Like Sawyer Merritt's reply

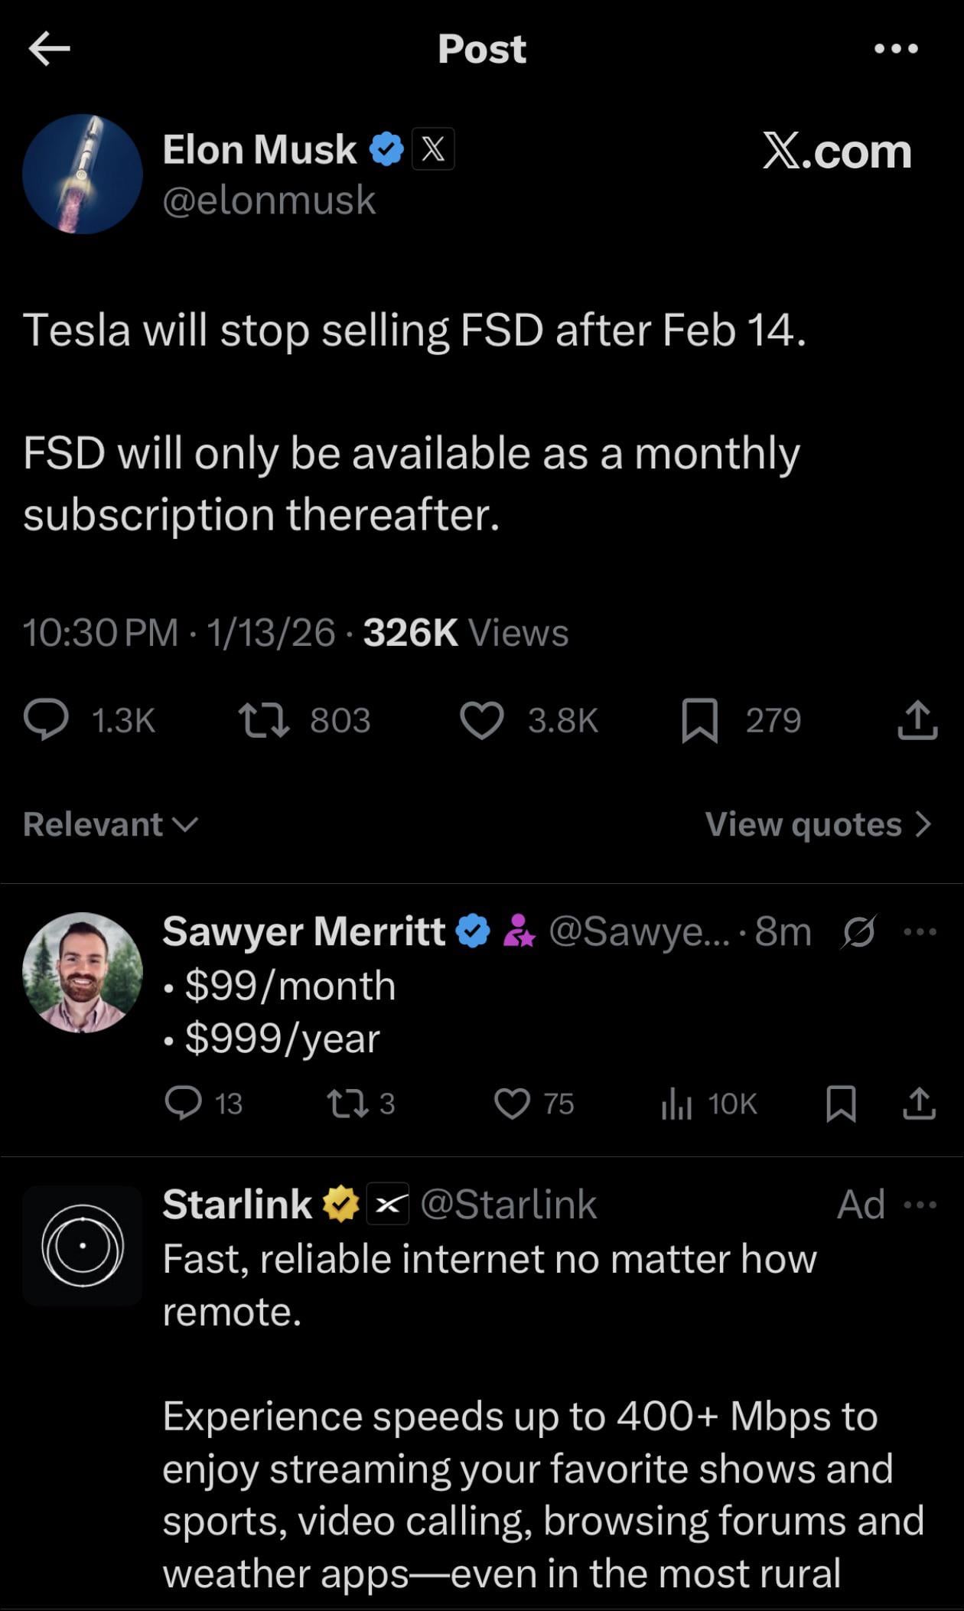512,1104
